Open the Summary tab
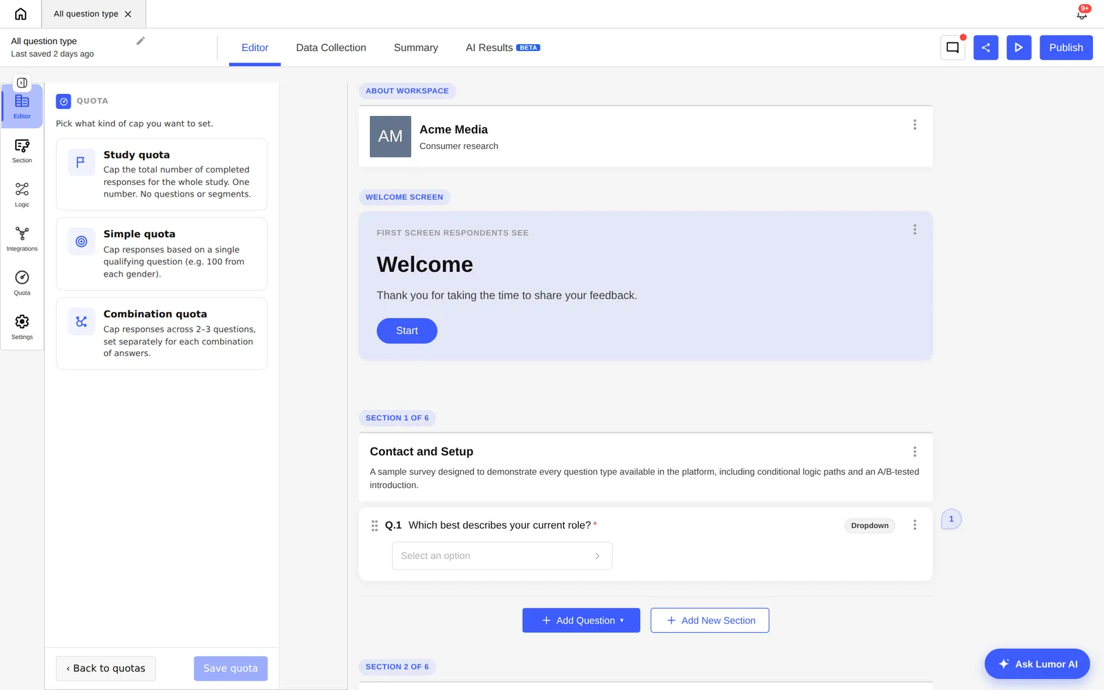The height and width of the screenshot is (690, 1104). pos(416,48)
